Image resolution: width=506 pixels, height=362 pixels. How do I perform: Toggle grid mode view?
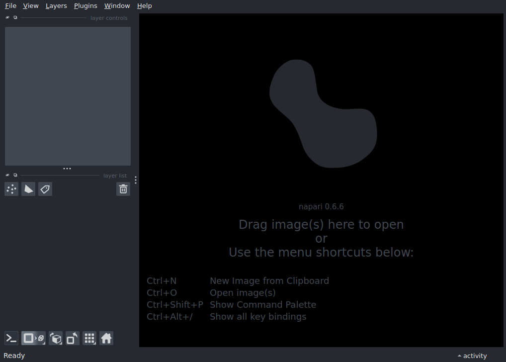click(89, 339)
